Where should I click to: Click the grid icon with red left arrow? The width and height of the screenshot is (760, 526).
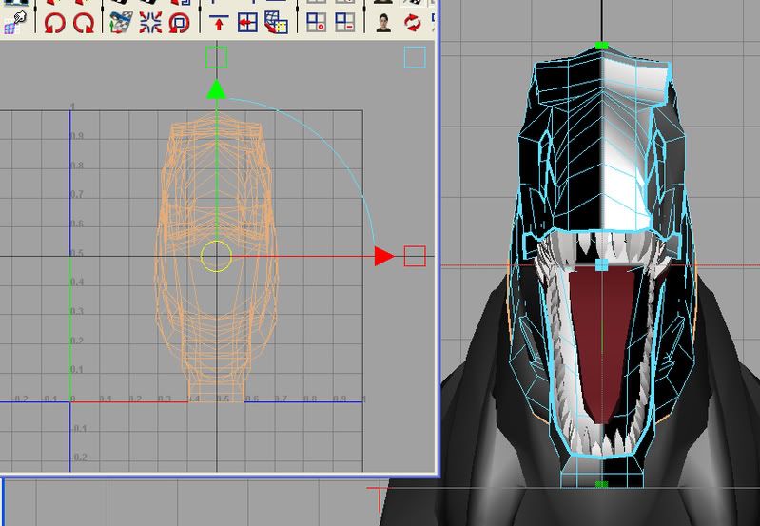tap(247, 22)
